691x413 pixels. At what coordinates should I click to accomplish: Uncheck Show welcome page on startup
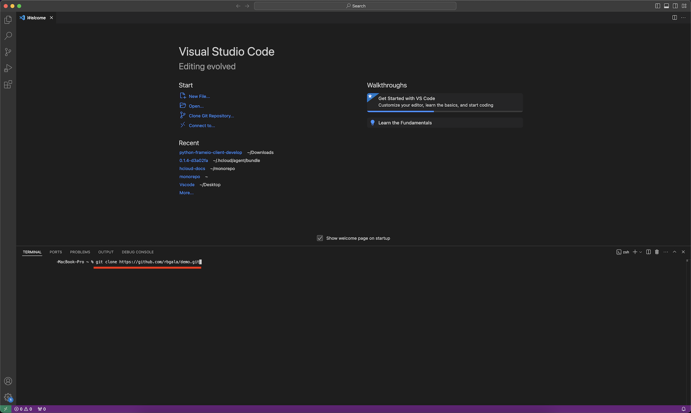(x=320, y=238)
